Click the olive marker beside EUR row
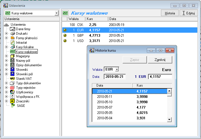The image size is (201, 139). 65,30
